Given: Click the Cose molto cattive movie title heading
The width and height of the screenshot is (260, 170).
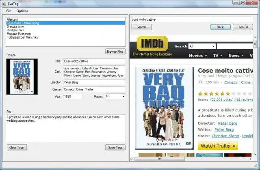Looking at the screenshot, I should pos(225,71).
